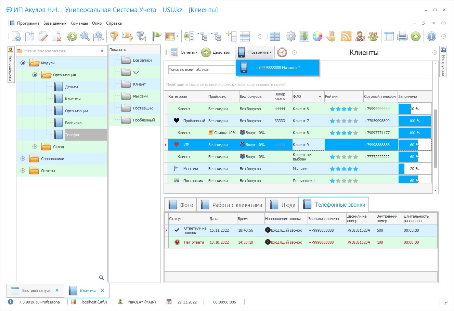The height and width of the screenshot is (311, 454).
Task: Expand the Склад tree node
Action: point(35,147)
